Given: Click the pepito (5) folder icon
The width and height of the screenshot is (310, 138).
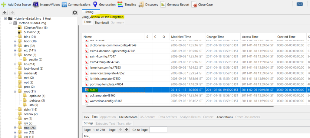Looking at the screenshot, I should [x=25, y=60].
